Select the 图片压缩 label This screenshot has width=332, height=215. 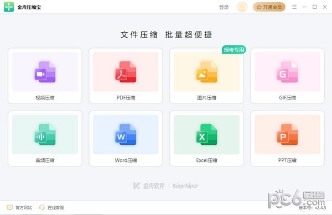206,98
